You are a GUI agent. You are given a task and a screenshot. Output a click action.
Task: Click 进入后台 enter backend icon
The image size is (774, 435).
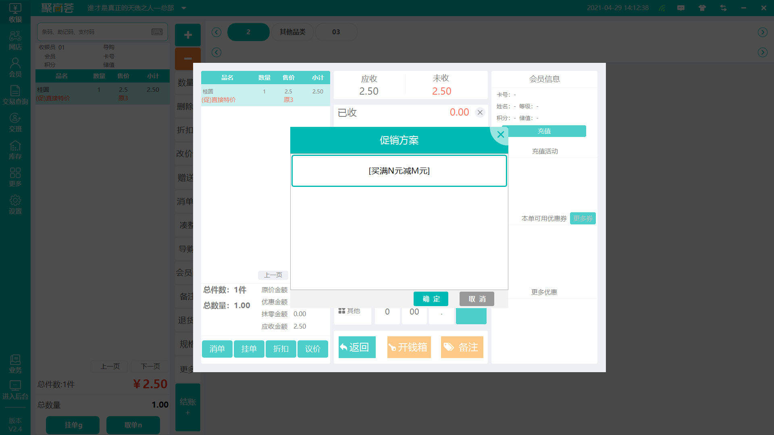click(x=15, y=390)
